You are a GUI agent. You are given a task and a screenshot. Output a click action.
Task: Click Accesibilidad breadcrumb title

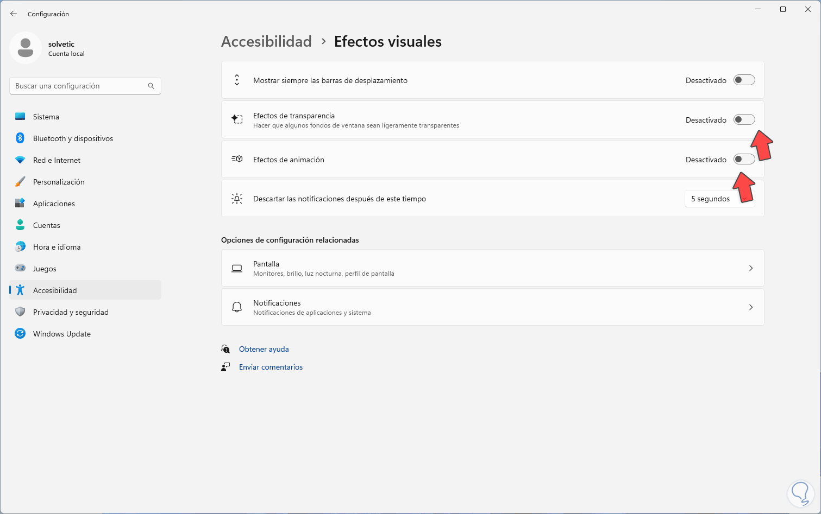click(266, 42)
